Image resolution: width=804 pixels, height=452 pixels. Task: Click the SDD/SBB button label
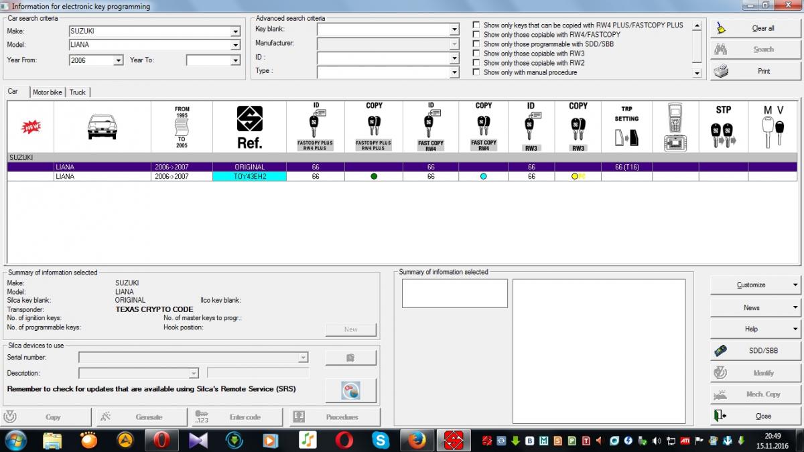(763, 351)
